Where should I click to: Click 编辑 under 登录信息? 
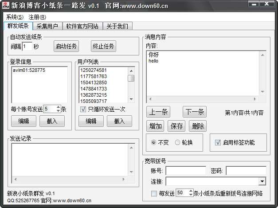23,121
